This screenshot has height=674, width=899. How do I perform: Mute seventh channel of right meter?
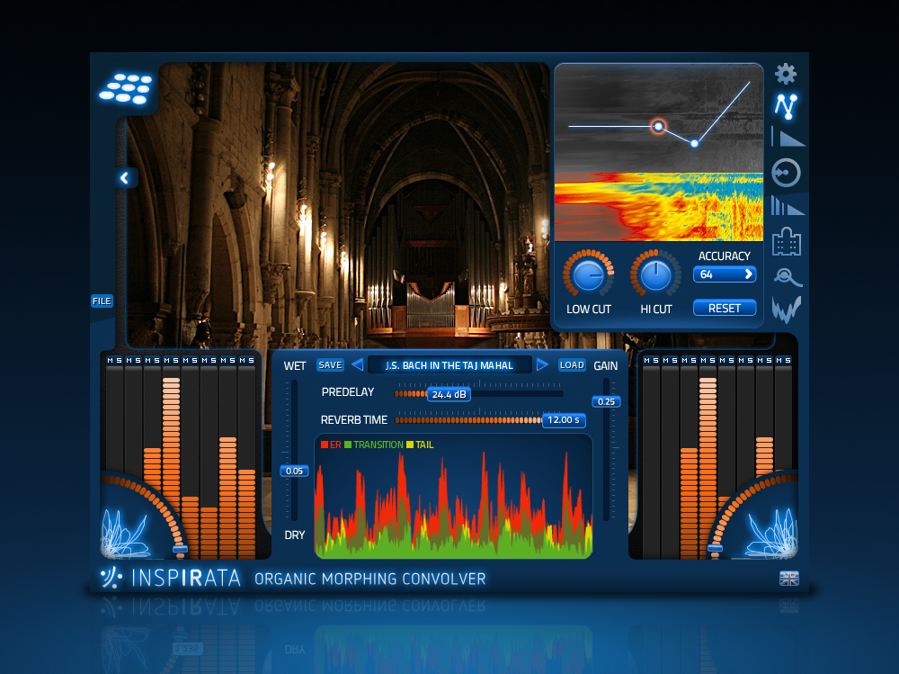tap(761, 360)
